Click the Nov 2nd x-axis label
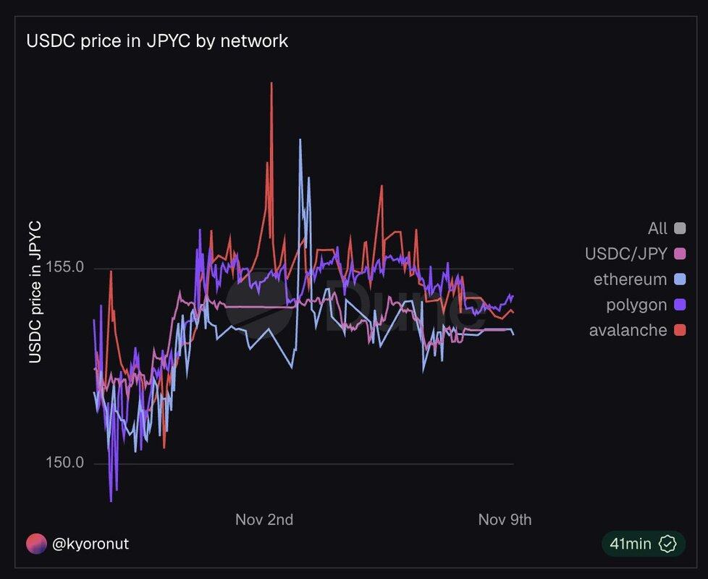Viewport: 708px width, 579px height. coord(264,520)
